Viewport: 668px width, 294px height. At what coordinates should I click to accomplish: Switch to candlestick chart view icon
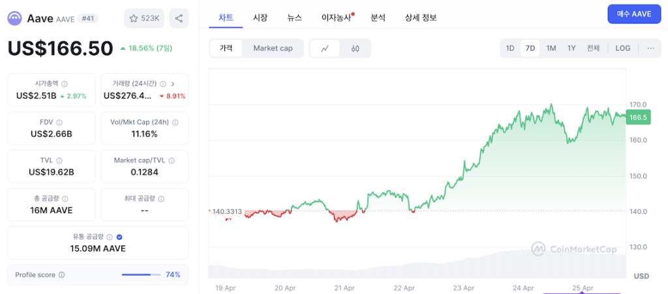(x=356, y=48)
